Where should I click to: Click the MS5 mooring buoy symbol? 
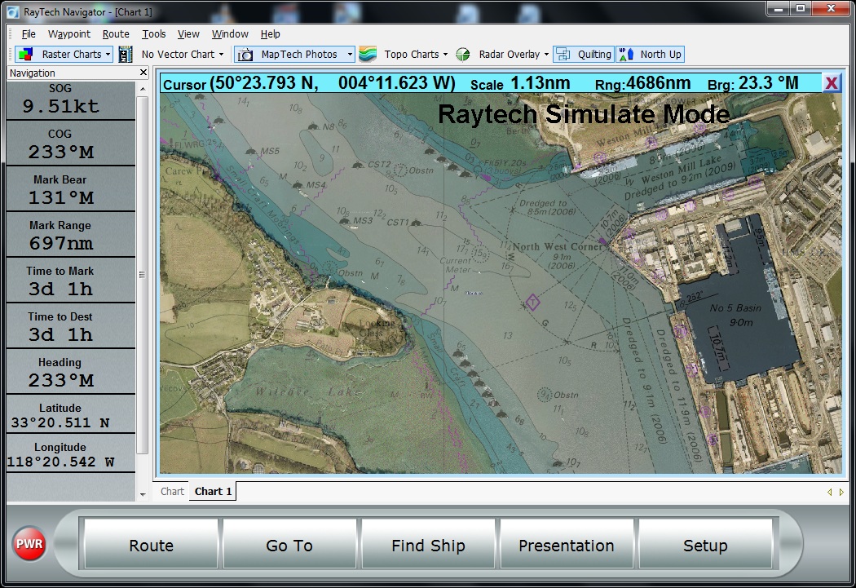click(250, 151)
